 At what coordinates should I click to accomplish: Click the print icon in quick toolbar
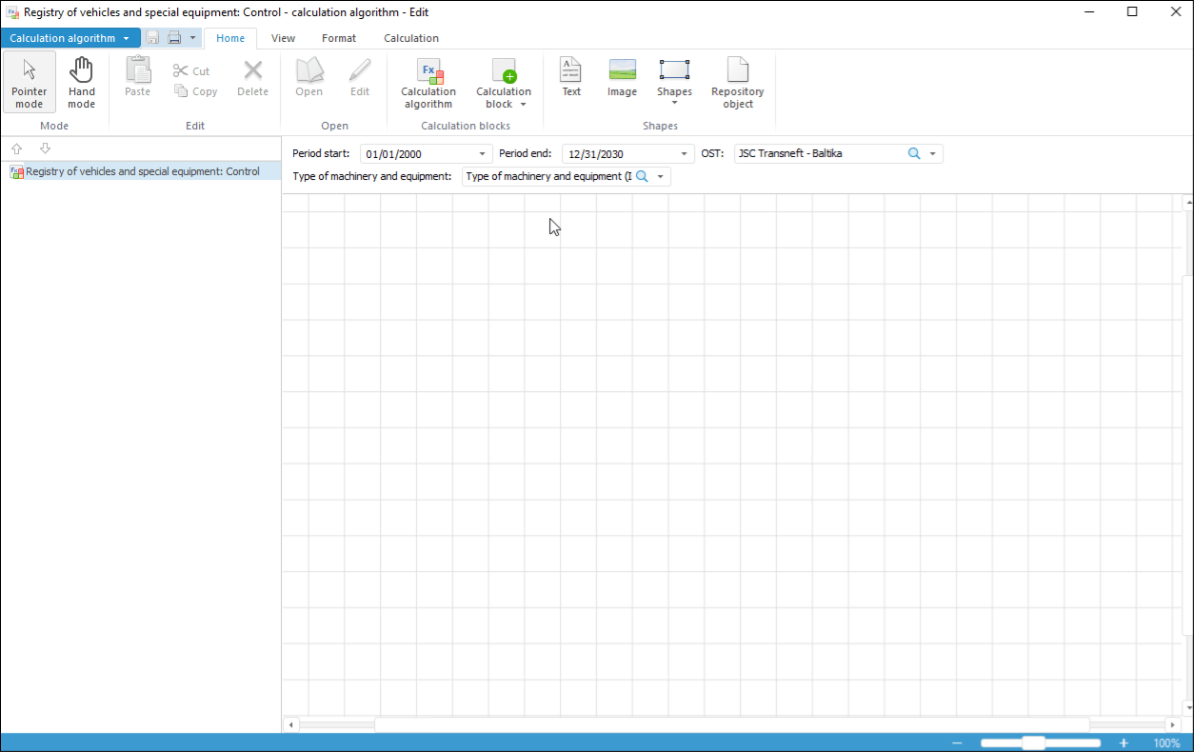tap(174, 38)
